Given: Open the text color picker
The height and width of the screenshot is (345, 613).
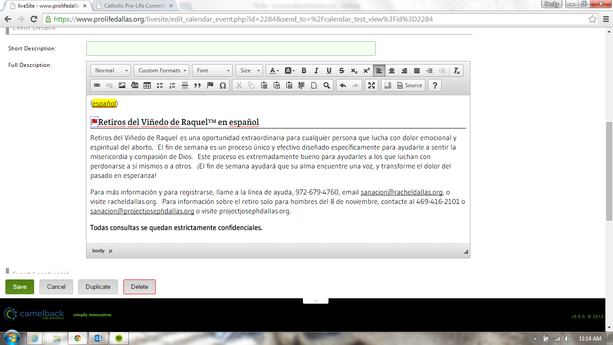Looking at the screenshot, I should pos(274,71).
